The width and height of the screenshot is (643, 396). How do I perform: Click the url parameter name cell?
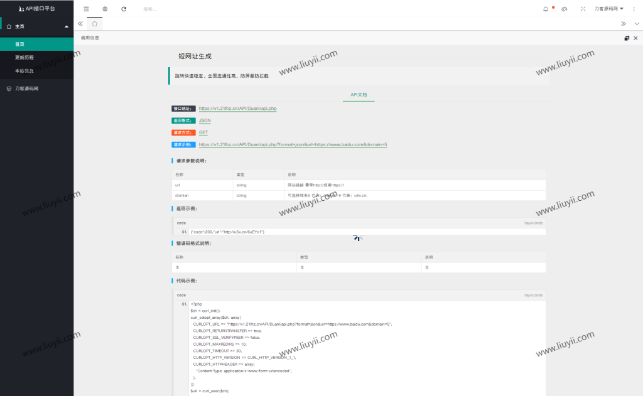203,185
